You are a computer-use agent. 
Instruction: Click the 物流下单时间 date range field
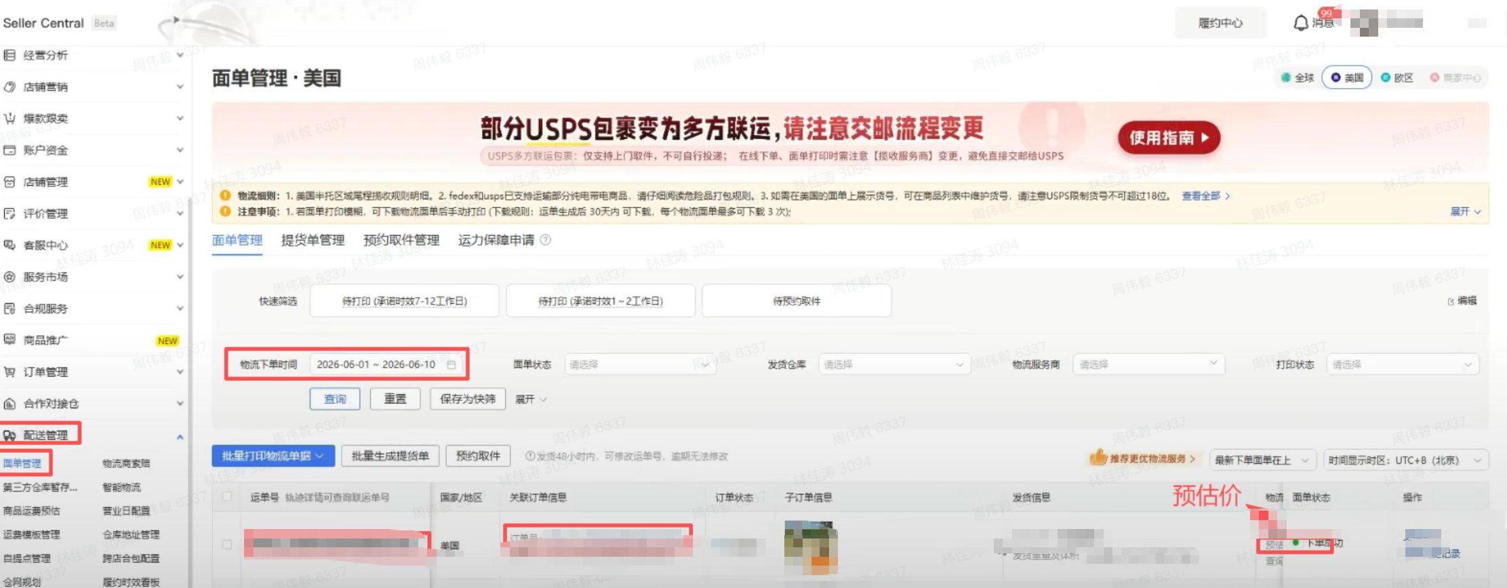point(387,365)
